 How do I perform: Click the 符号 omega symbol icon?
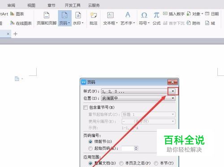pos(144,15)
